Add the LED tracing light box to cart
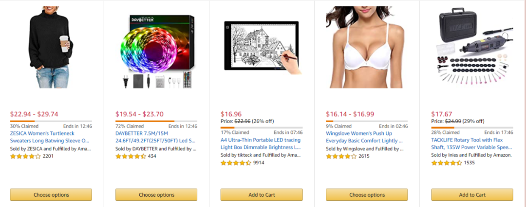The width and height of the screenshot is (526, 207). coord(262,195)
